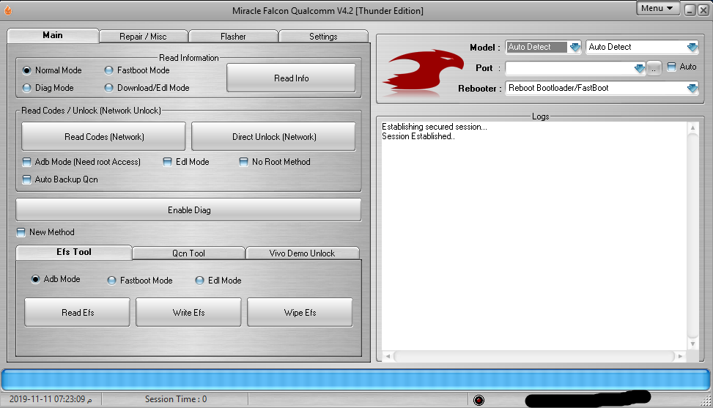Image resolution: width=713 pixels, height=408 pixels.
Task: Click the red record indicator in status bar
Action: tap(479, 400)
